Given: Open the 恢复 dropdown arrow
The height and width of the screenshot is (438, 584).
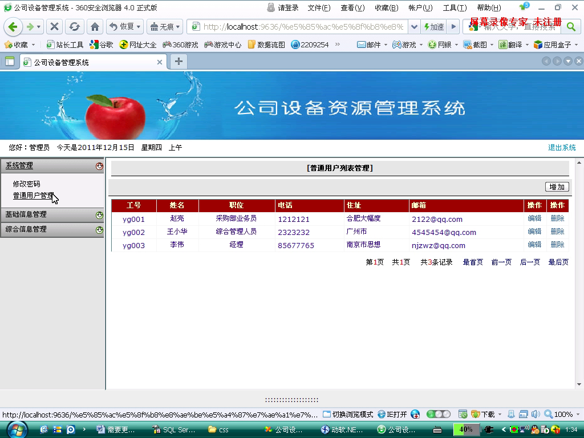Looking at the screenshot, I should [139, 27].
